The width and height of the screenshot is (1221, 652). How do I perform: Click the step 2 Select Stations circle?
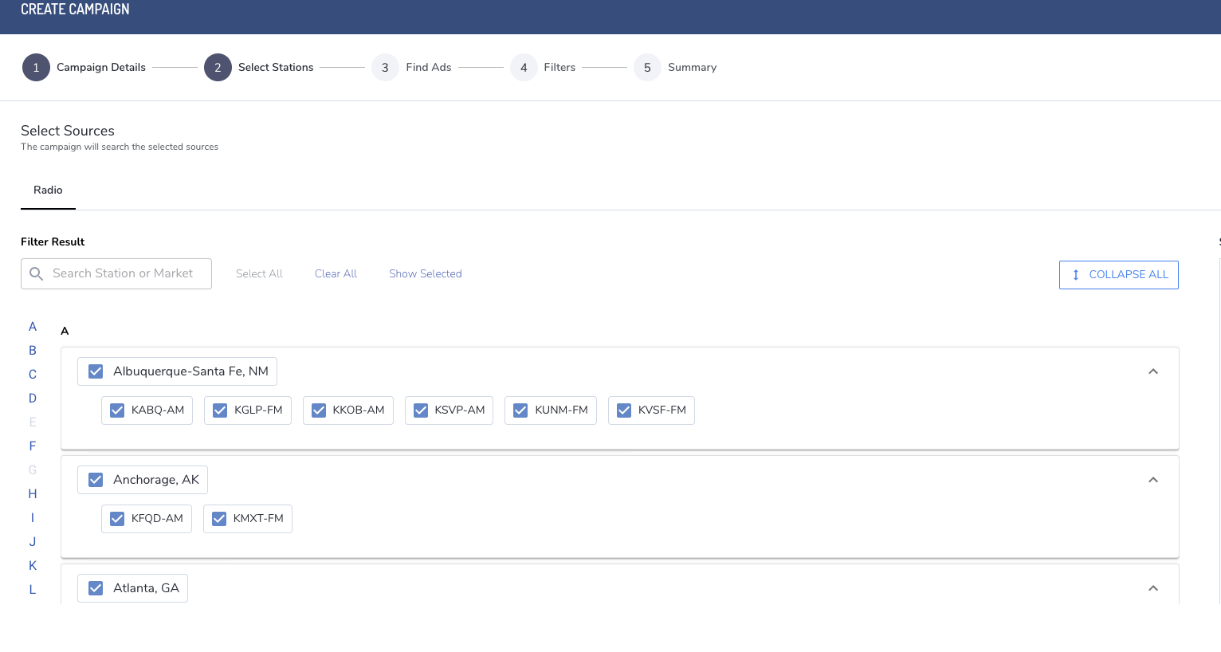click(218, 67)
